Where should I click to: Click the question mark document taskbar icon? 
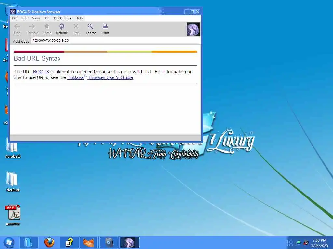coord(69,243)
